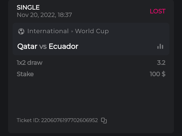Open the International category link
Viewport: 182px width, 136px height.
(48, 31)
